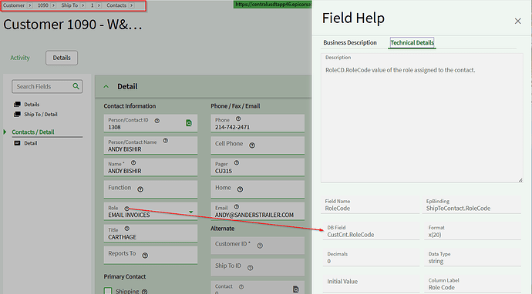The height and width of the screenshot is (294, 532).
Task: Click help icon next to Email
Action: coord(237,206)
